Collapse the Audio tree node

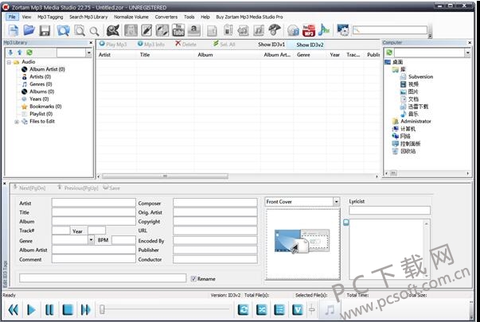pyautogui.click(x=10, y=62)
